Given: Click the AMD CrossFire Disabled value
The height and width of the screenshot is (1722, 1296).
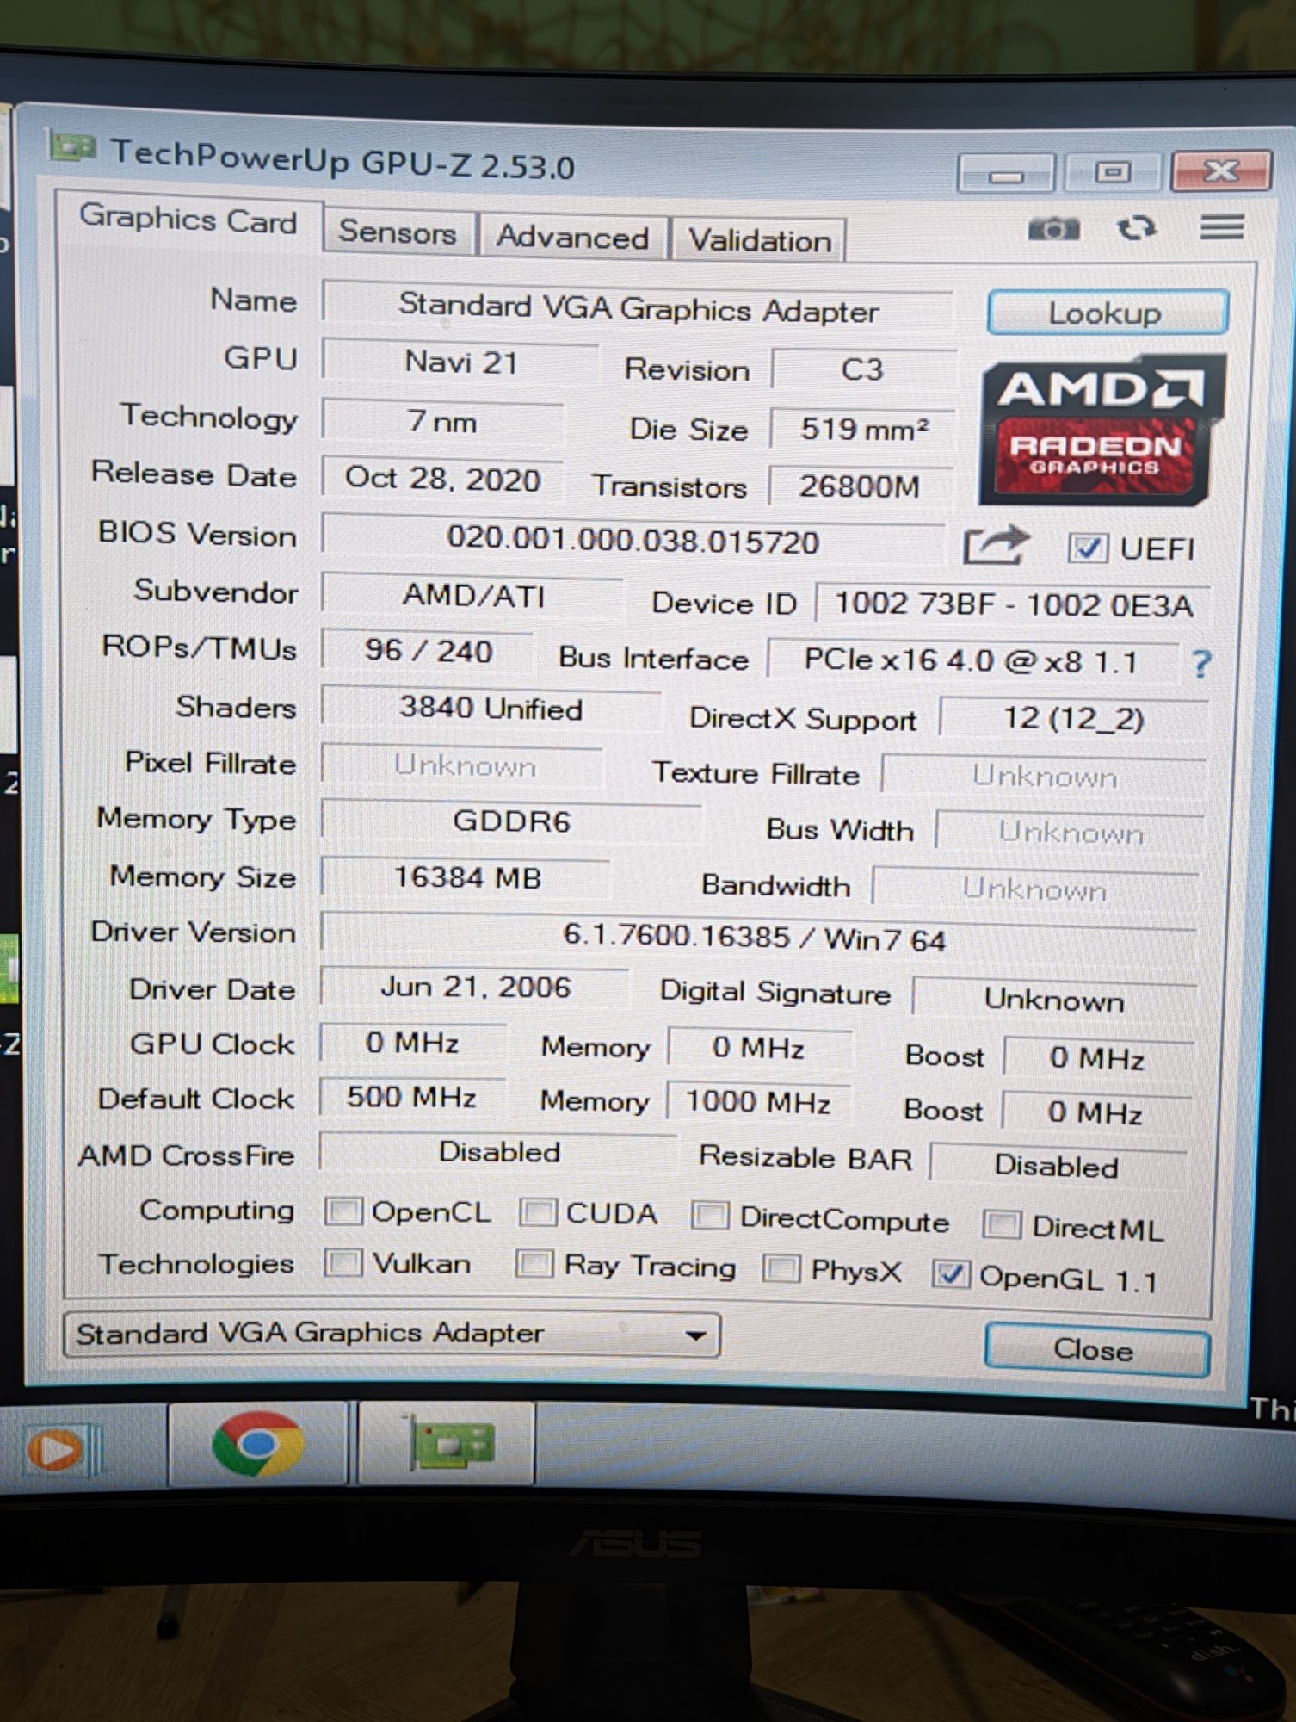Looking at the screenshot, I should click(499, 1152).
